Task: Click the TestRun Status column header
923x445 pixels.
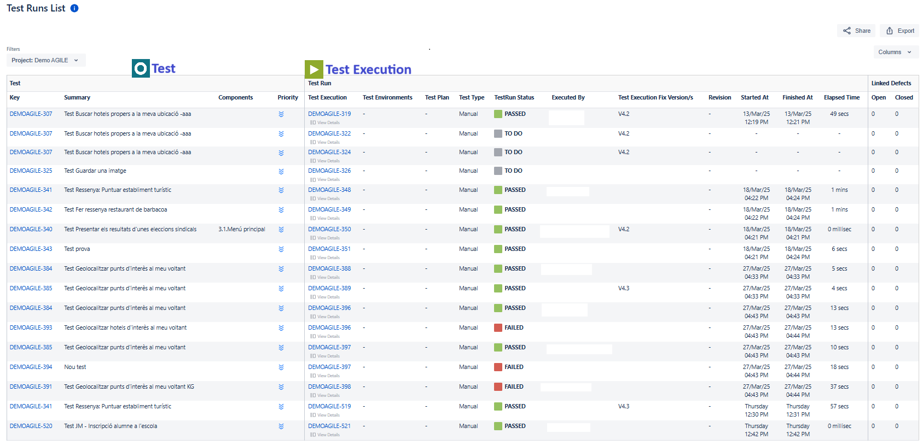Action: coord(514,97)
